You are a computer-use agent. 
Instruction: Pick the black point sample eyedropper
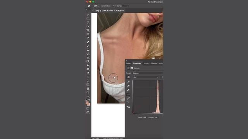[128, 82]
